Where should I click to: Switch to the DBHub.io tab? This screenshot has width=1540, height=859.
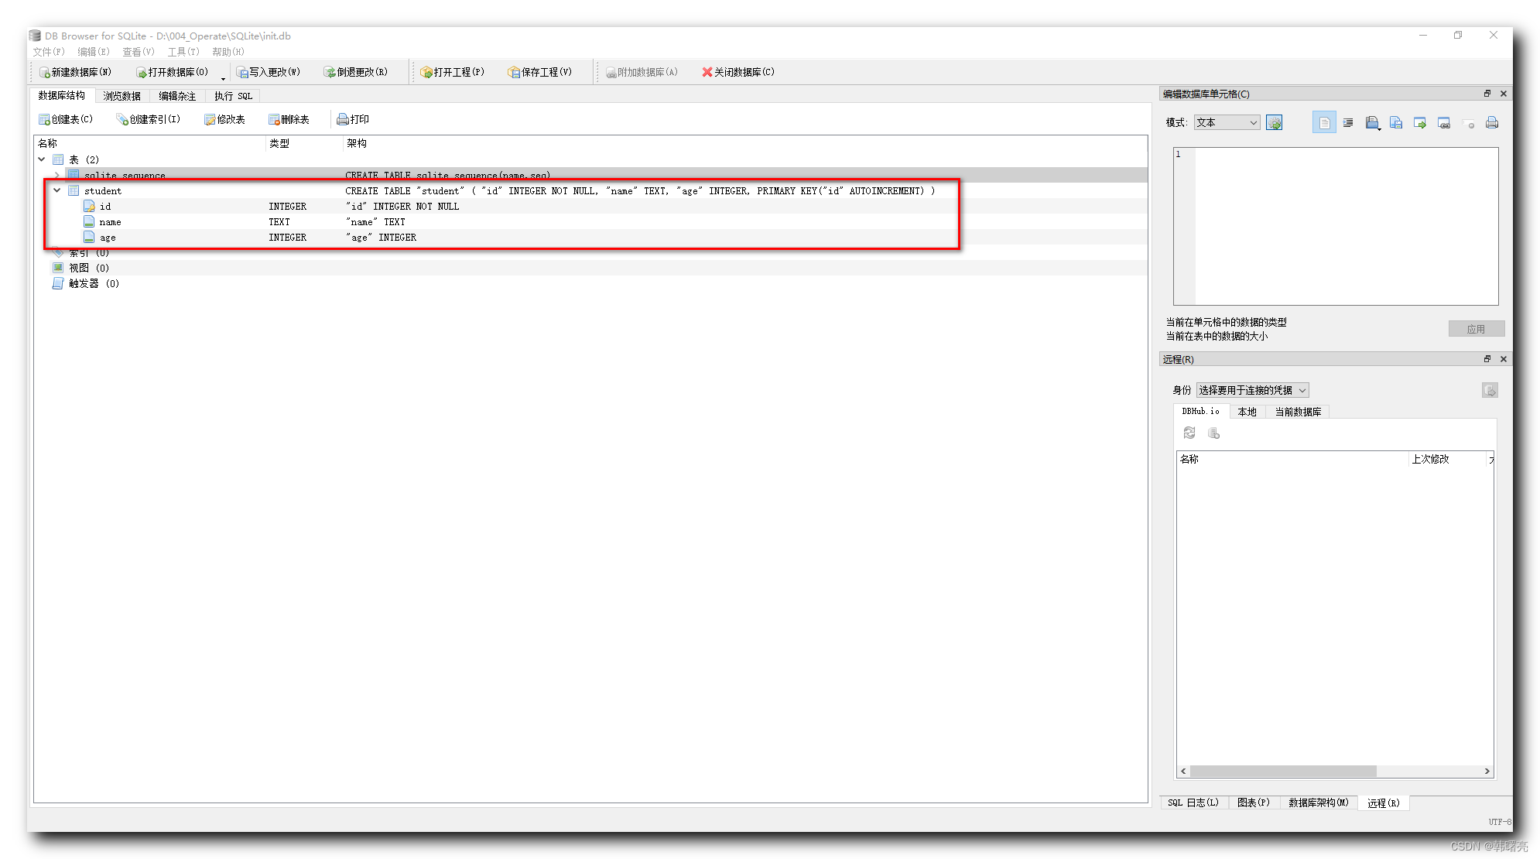(x=1200, y=411)
